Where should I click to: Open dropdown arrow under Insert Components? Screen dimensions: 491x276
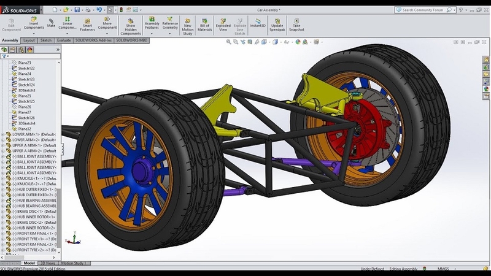click(34, 33)
